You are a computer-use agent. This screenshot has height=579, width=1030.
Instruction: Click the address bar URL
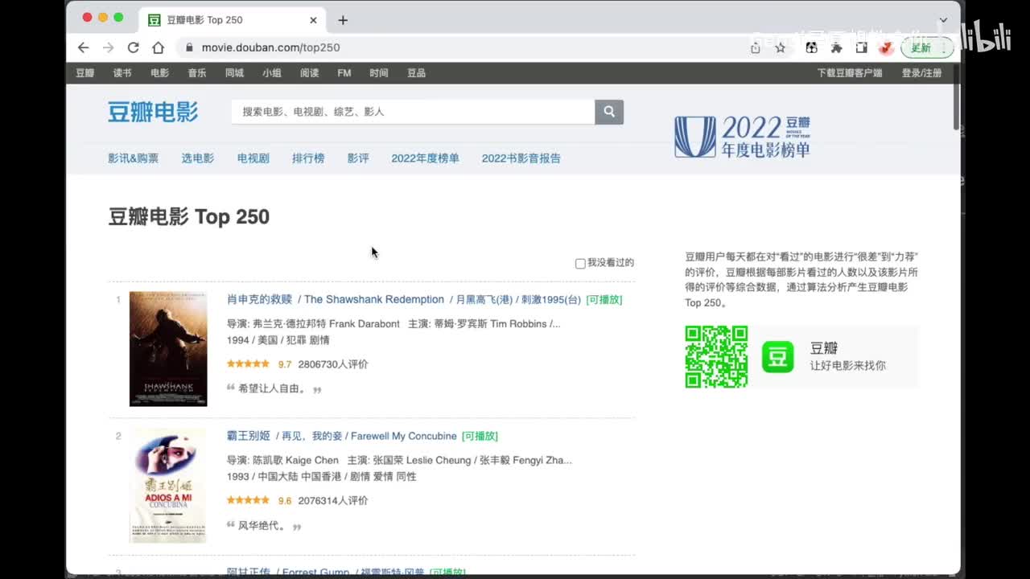click(270, 47)
